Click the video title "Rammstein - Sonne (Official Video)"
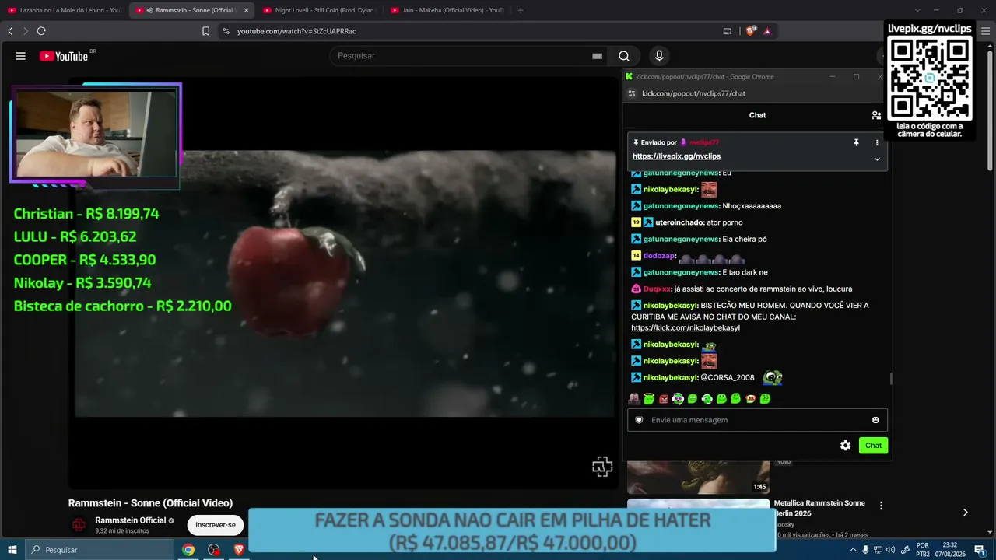Screen dimensions: 996x560 coord(150,503)
